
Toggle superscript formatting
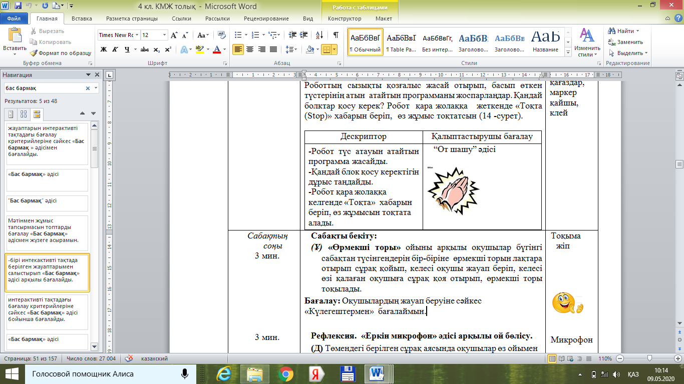pos(168,49)
